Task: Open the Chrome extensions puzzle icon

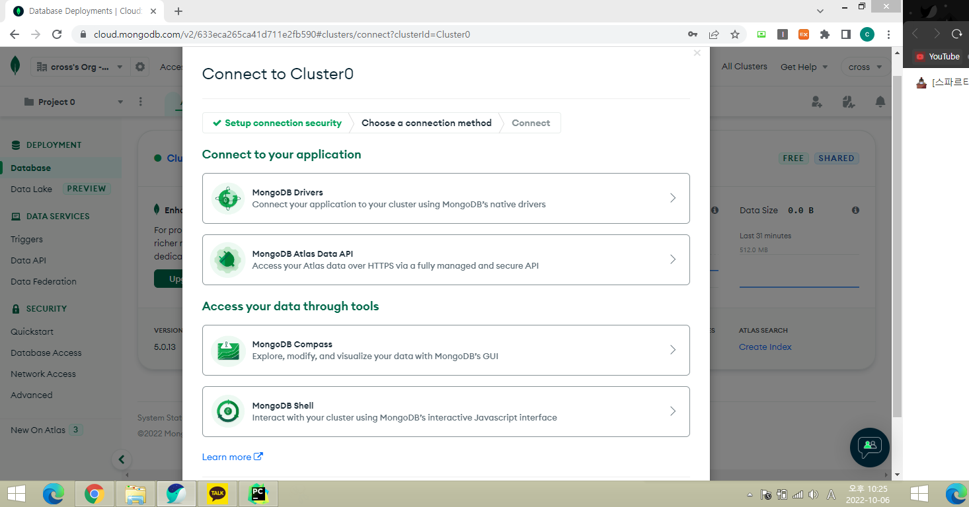Action: 825,34
